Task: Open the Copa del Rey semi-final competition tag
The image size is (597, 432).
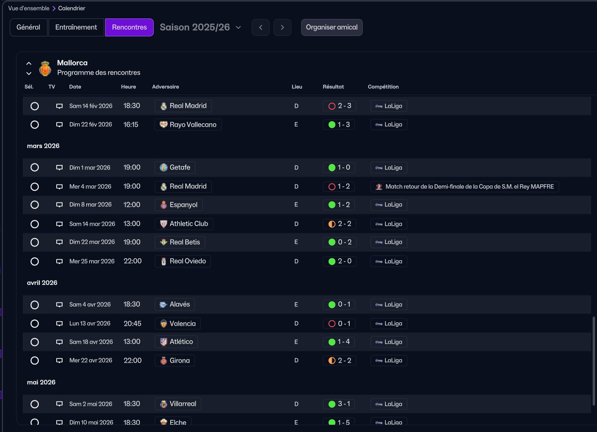Action: coord(465,186)
